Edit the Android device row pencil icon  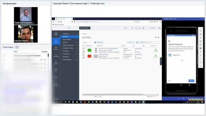coord(83,52)
